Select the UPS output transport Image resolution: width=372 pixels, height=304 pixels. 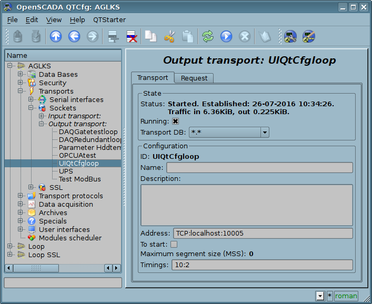tap(66, 171)
